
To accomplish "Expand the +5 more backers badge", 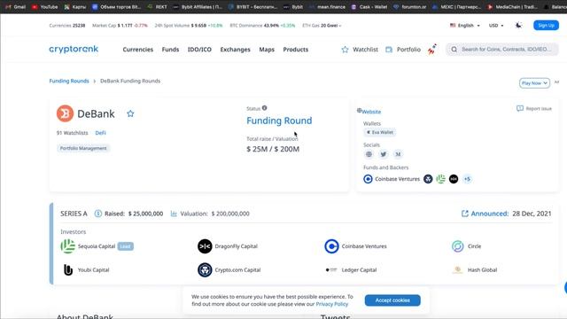I will point(467,179).
